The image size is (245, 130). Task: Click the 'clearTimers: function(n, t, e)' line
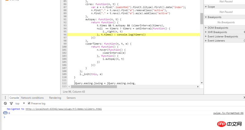(108, 44)
